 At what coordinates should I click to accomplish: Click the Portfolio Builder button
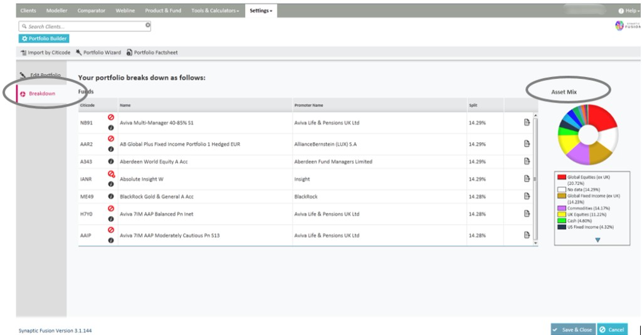pyautogui.click(x=44, y=38)
